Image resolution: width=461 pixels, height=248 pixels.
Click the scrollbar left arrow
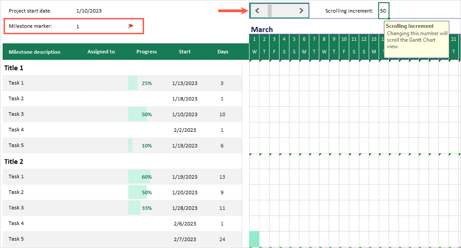[x=257, y=11]
